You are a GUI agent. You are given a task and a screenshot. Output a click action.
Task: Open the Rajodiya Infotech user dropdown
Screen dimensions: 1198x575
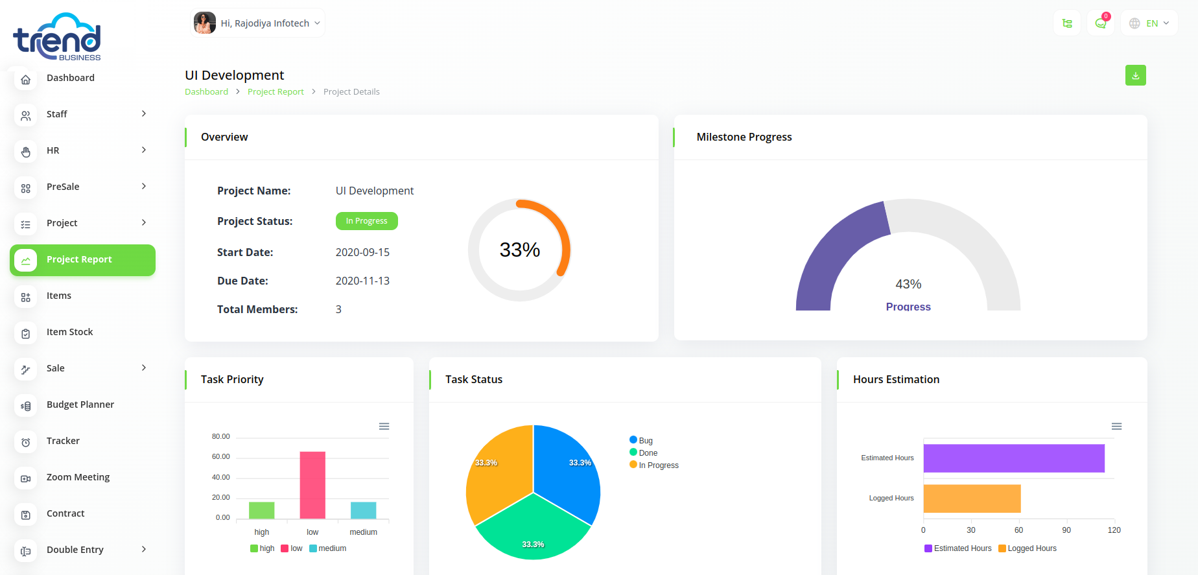pos(258,23)
